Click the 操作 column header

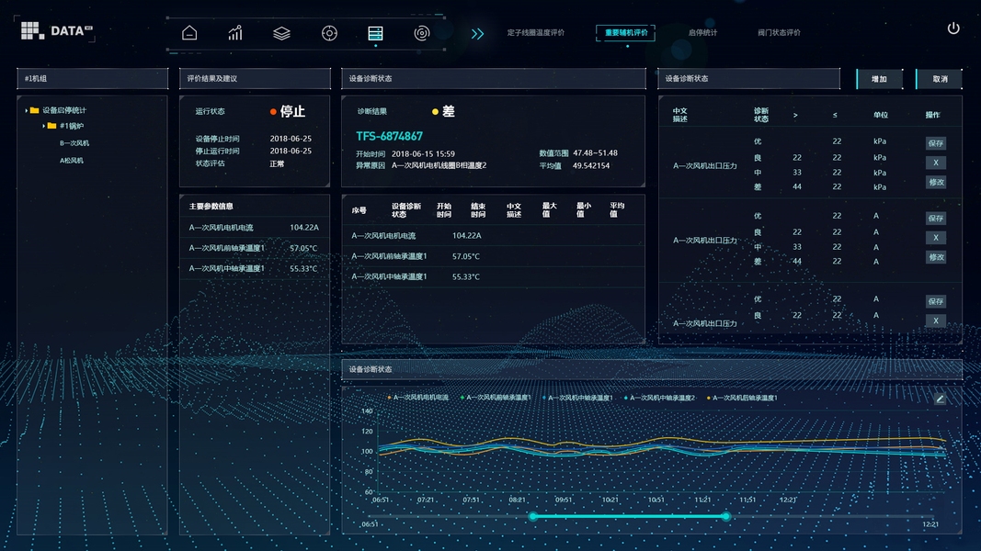(x=933, y=115)
